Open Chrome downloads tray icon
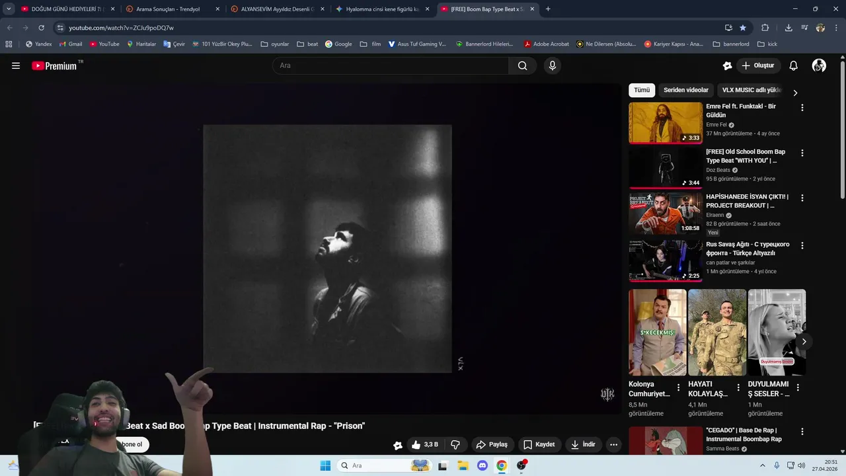The width and height of the screenshot is (846, 476). tap(788, 28)
